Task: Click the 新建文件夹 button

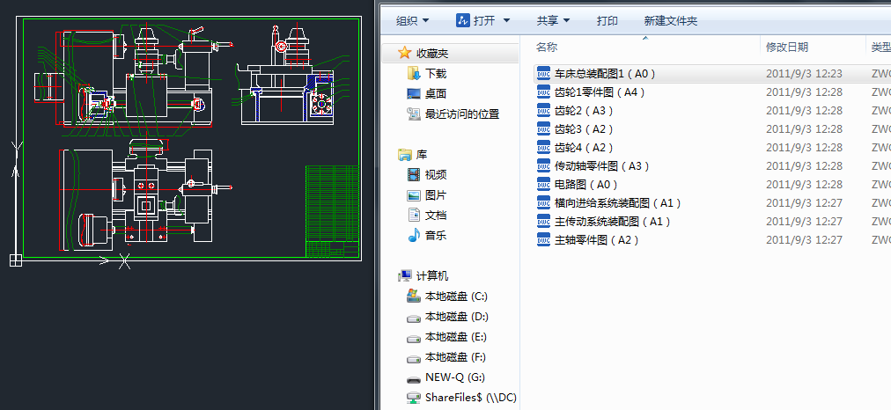Action: point(671,20)
